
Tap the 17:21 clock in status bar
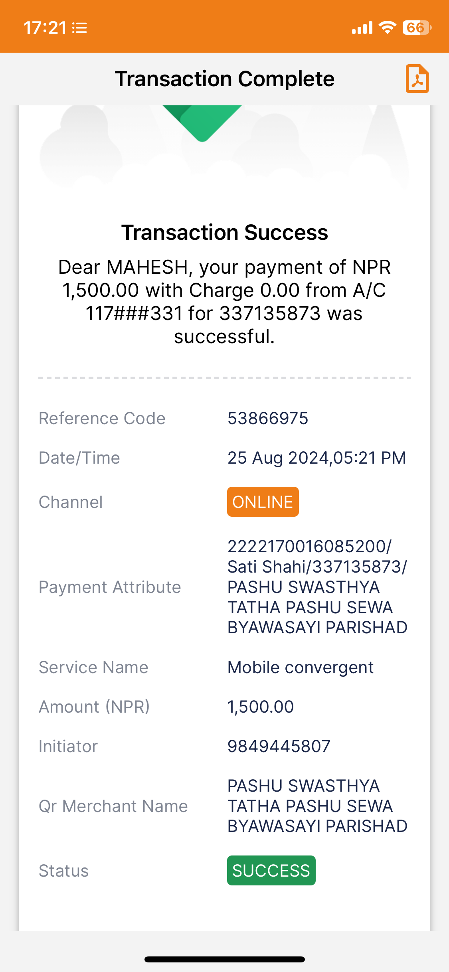tap(45, 28)
